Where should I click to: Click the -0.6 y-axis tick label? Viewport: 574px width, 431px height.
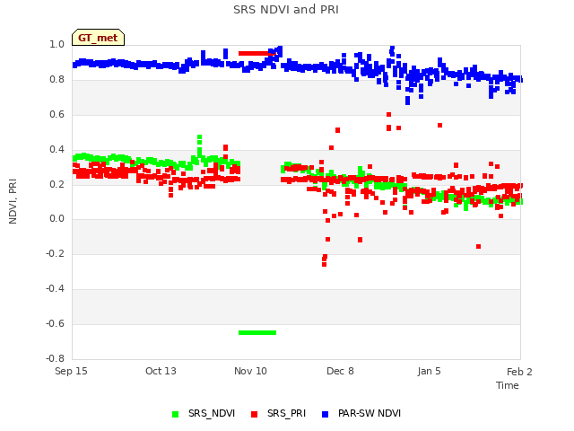coord(55,323)
